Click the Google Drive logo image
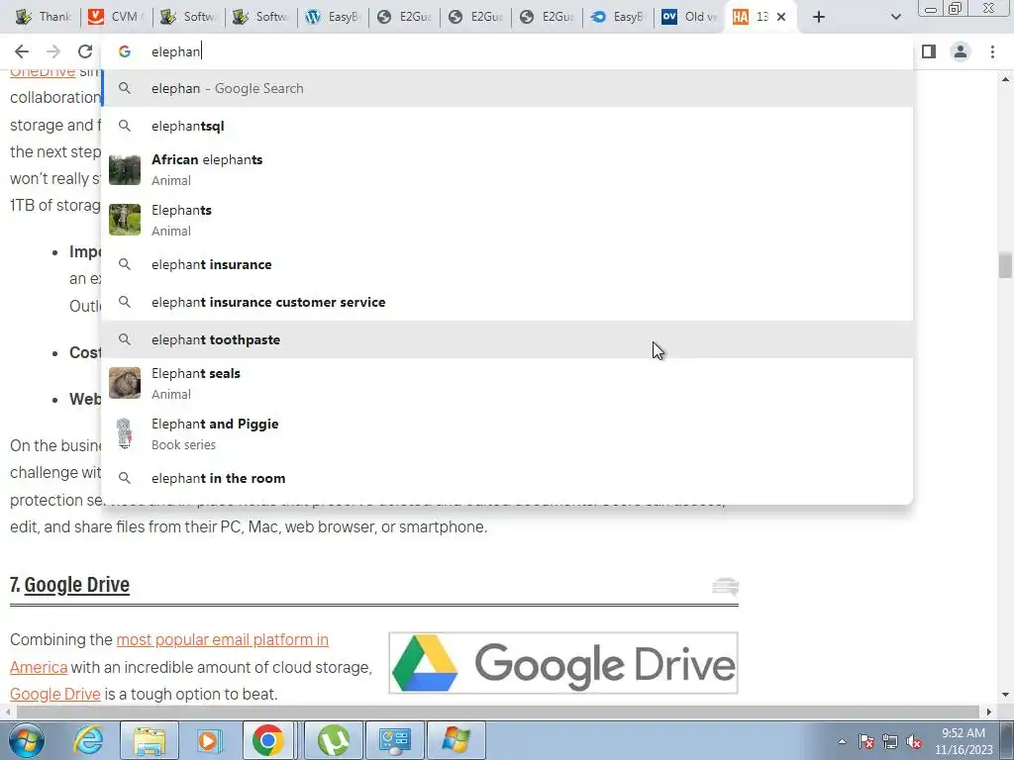This screenshot has width=1014, height=760. [x=563, y=663]
